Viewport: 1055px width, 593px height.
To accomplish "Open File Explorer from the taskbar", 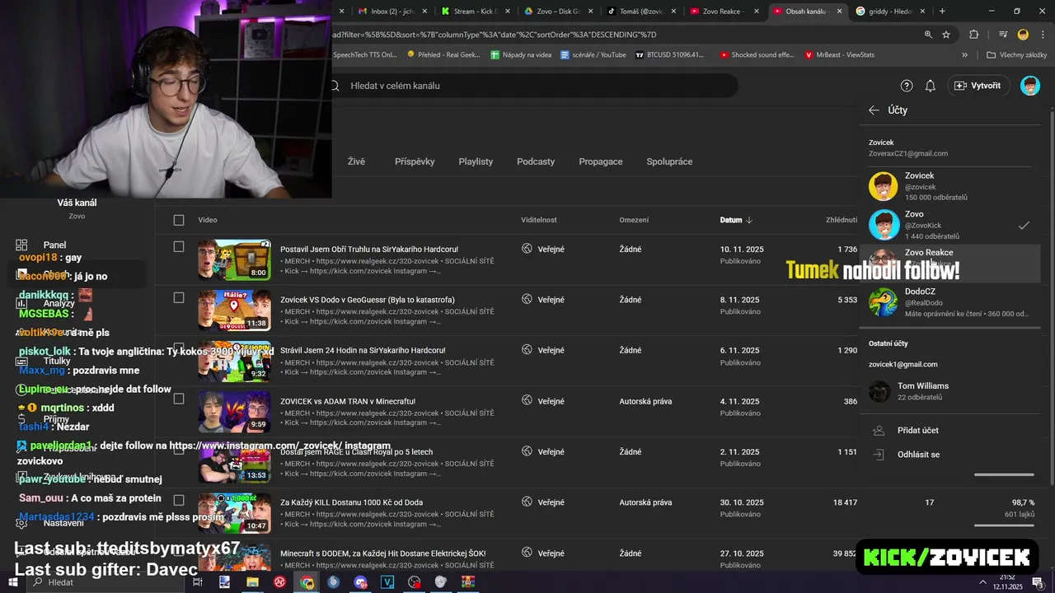I will pos(252,582).
